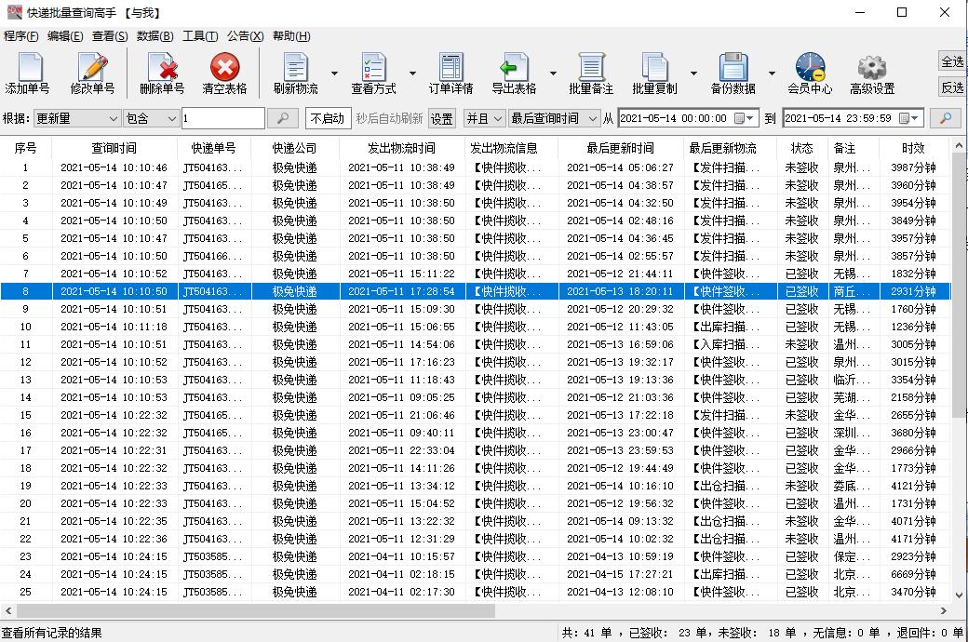The height and width of the screenshot is (642, 968).
Task: Click the 不启动 auto-refresh button
Action: point(328,118)
